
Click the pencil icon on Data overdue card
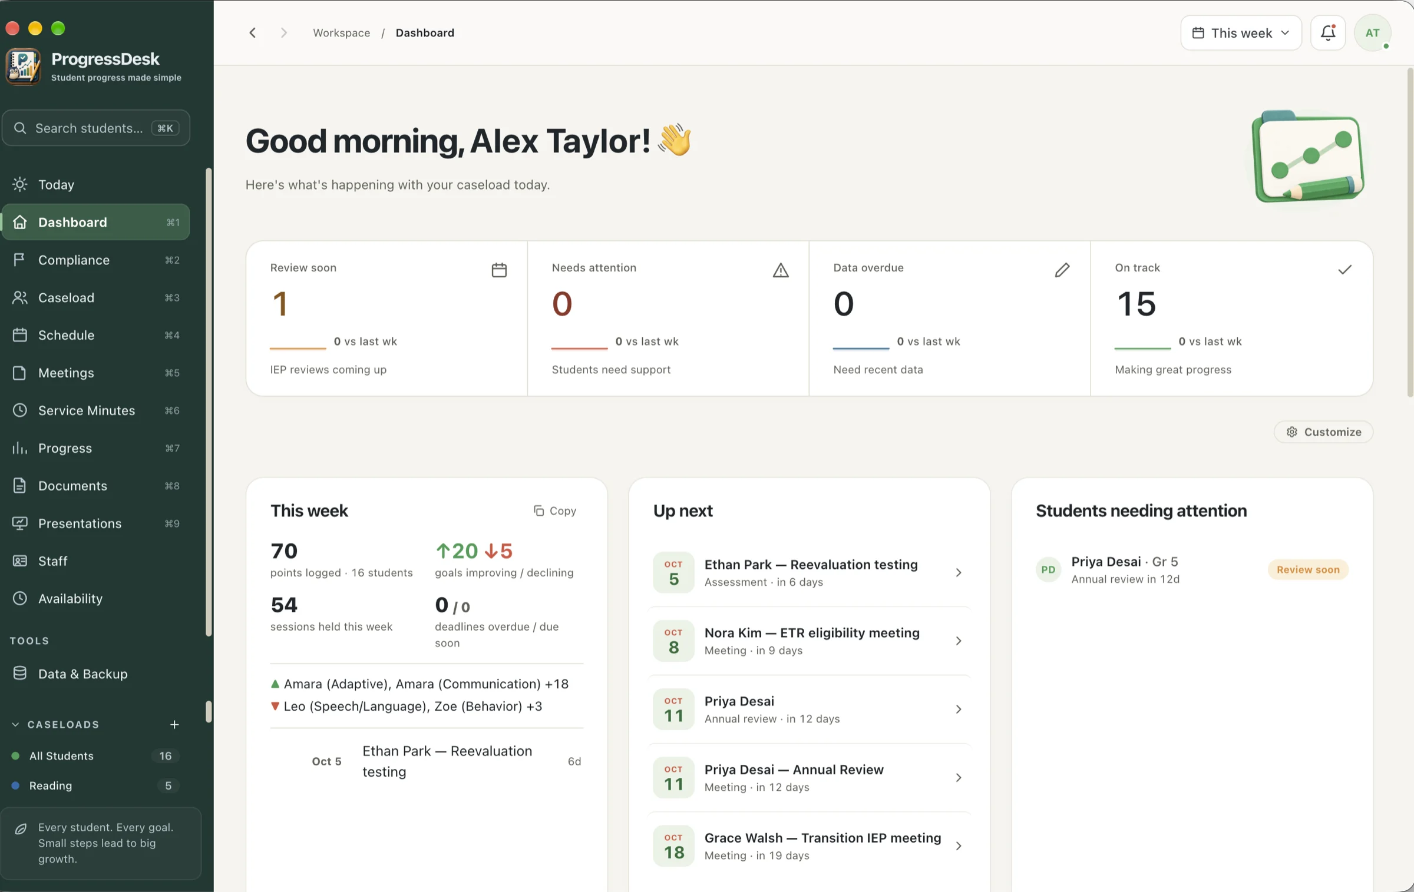pyautogui.click(x=1062, y=270)
